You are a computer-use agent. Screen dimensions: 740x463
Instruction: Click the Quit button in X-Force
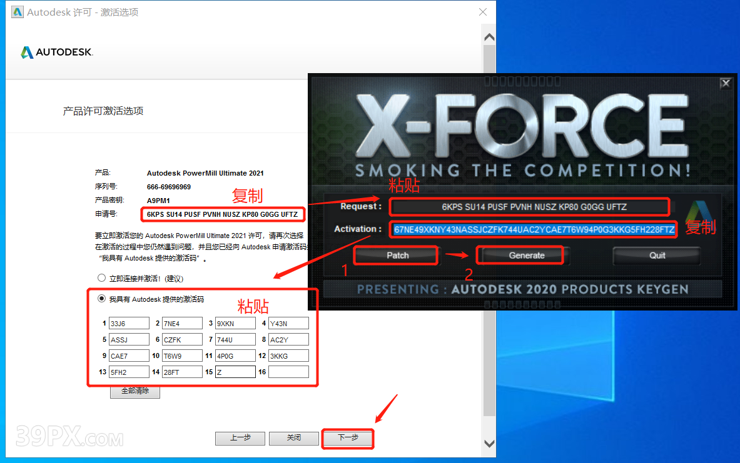point(657,256)
